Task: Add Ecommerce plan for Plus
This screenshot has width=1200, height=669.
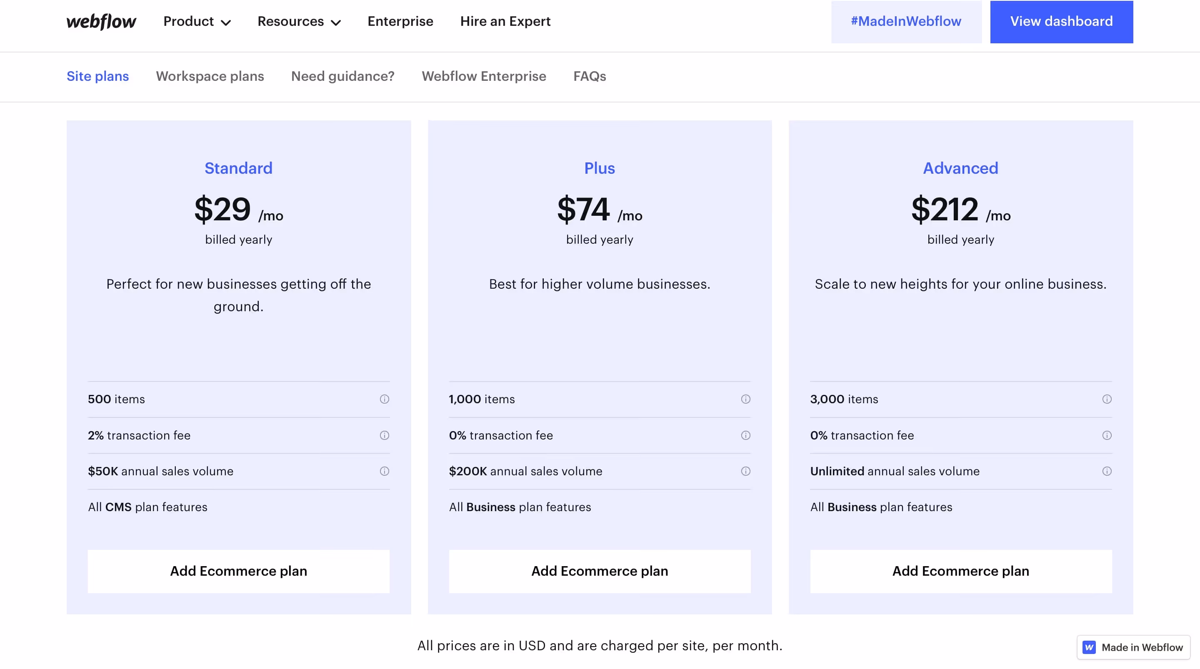Action: coord(600,571)
